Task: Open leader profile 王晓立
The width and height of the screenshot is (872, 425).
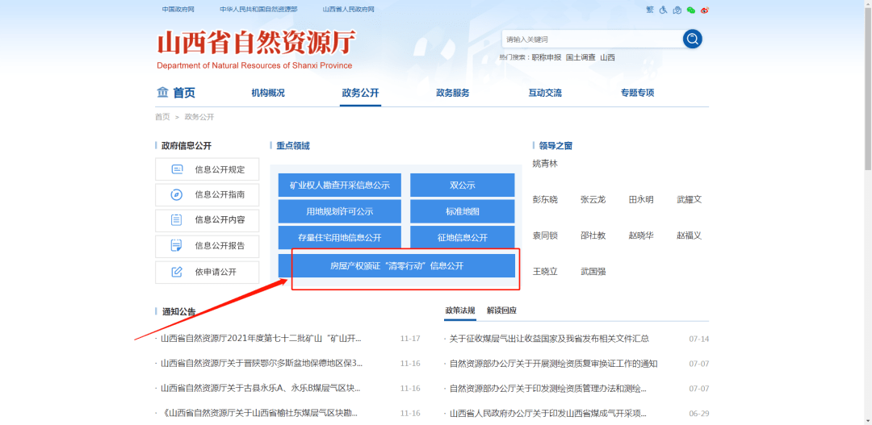Action: pyautogui.click(x=545, y=272)
